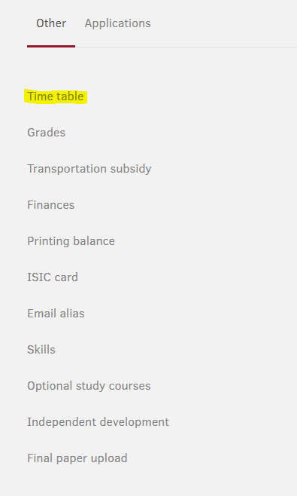
Task: Open Independent development
Action: coord(98,422)
